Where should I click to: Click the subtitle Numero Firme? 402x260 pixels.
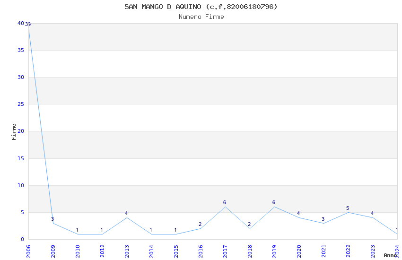201,17
